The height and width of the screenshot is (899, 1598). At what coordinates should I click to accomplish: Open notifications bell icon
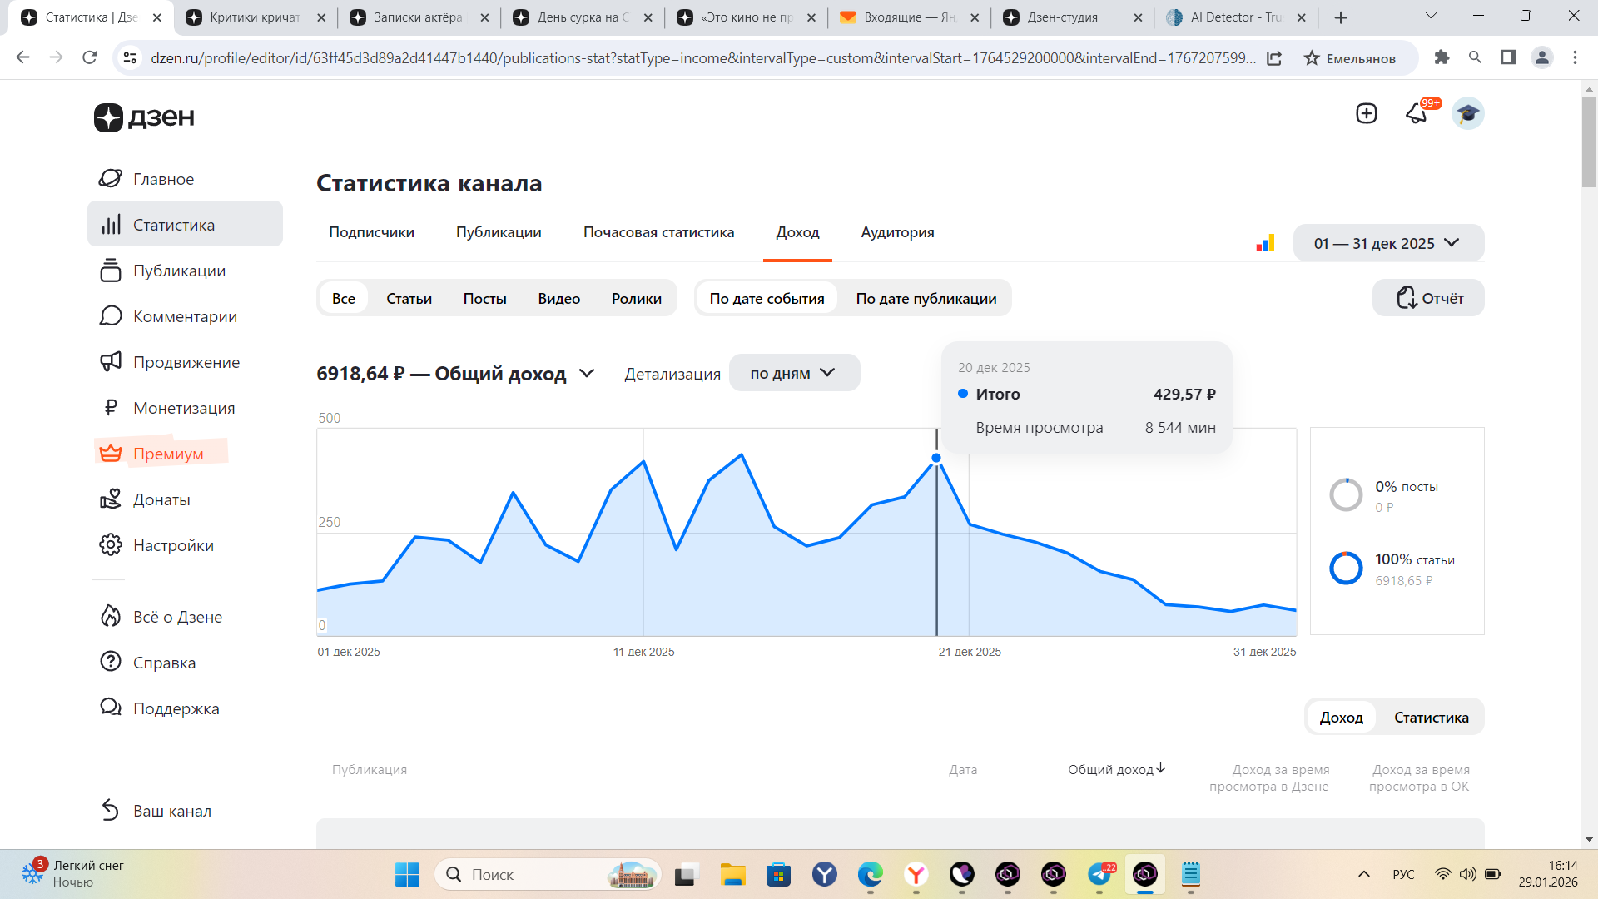tap(1417, 113)
